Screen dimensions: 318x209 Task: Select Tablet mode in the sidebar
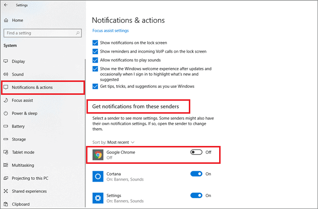[x=23, y=152]
